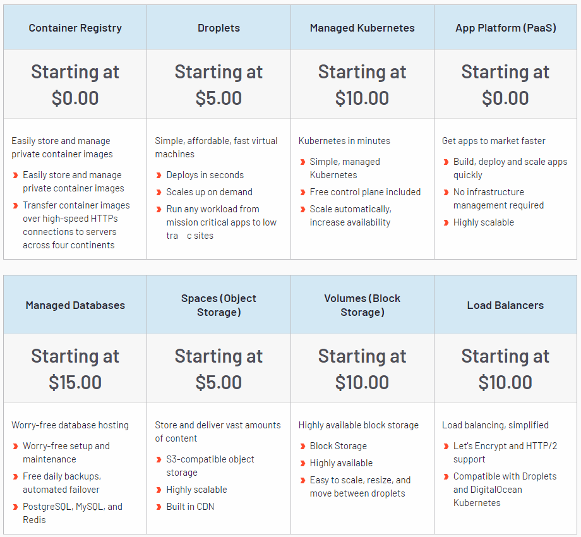Click the Container Registry card header
This screenshot has height=537, width=581.
coord(75,28)
